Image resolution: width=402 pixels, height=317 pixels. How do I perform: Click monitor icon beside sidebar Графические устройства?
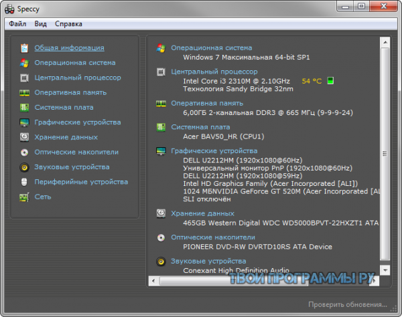coord(24,122)
